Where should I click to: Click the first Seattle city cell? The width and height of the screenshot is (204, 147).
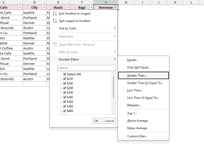[x=34, y=13]
